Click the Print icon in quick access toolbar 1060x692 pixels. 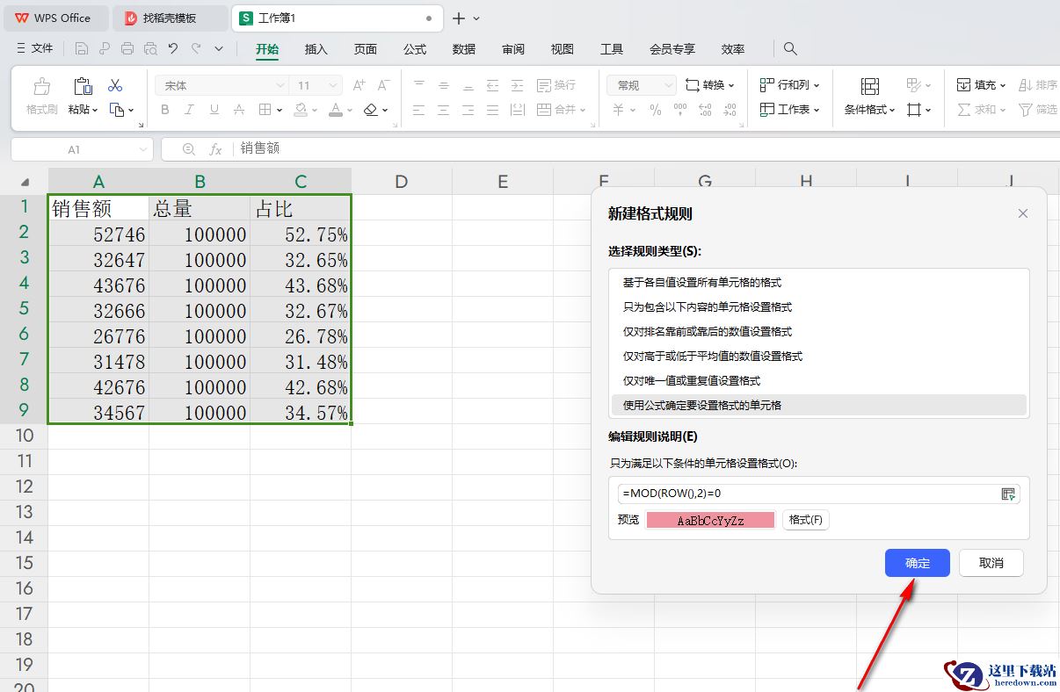(x=127, y=49)
